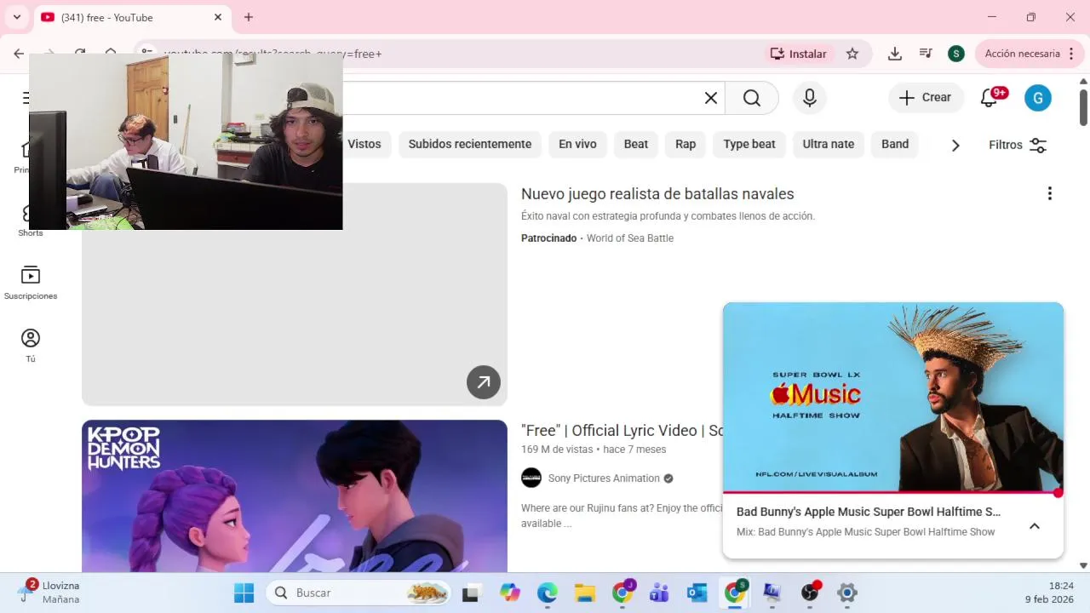This screenshot has height=613, width=1090.
Task: Open OBS Studio from taskbar
Action: coord(810,593)
